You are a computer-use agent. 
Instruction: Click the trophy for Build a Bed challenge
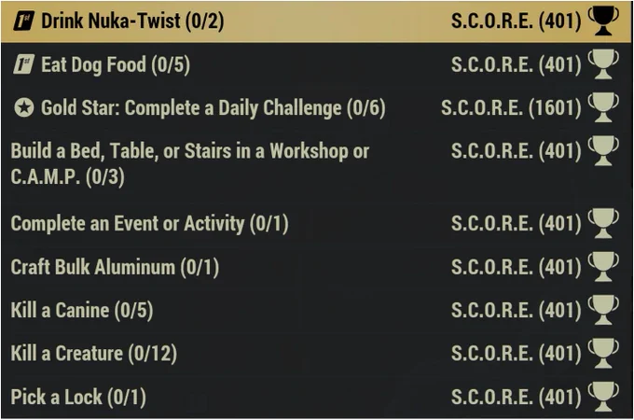point(603,150)
